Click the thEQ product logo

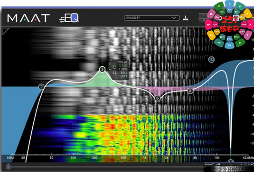click(69, 18)
